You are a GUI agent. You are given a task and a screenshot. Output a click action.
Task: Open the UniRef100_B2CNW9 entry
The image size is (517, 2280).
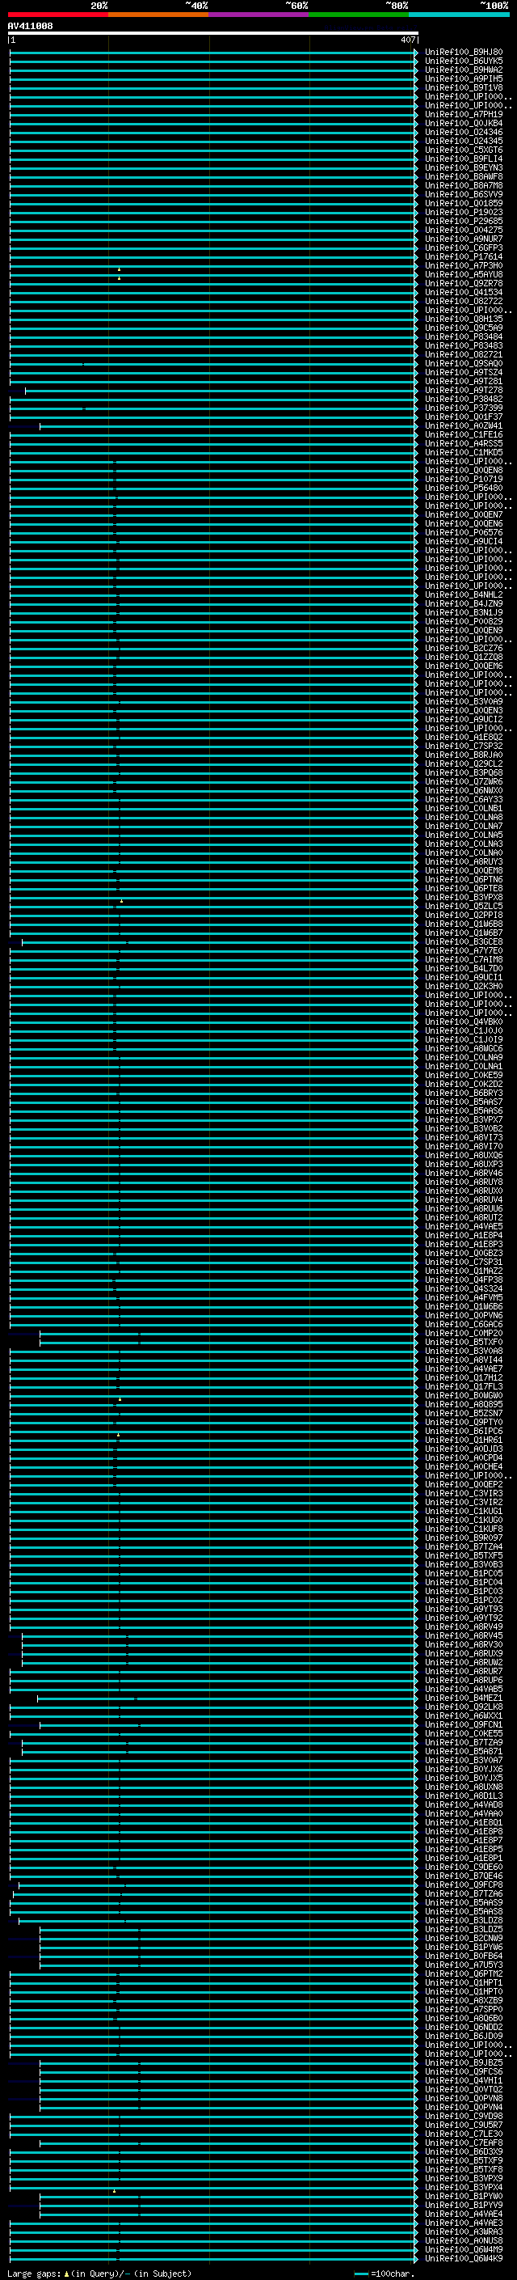(464, 1939)
